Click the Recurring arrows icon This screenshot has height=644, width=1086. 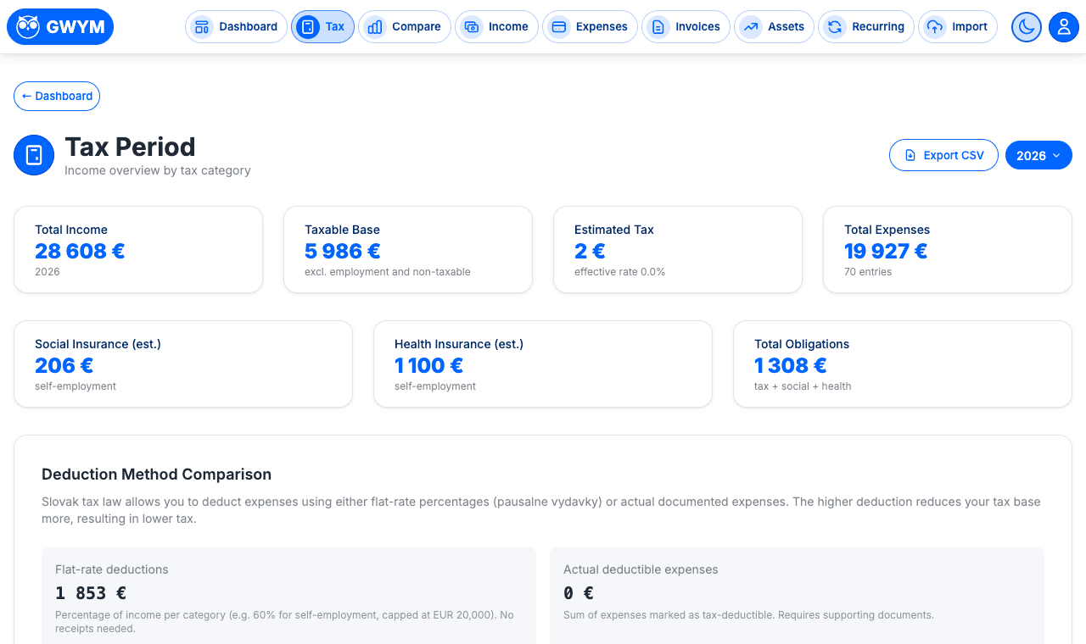point(835,27)
